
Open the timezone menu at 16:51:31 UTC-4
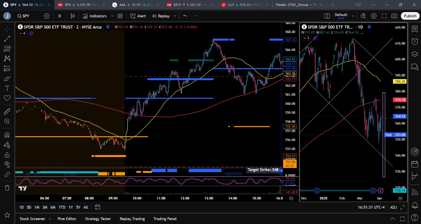coord(371,207)
